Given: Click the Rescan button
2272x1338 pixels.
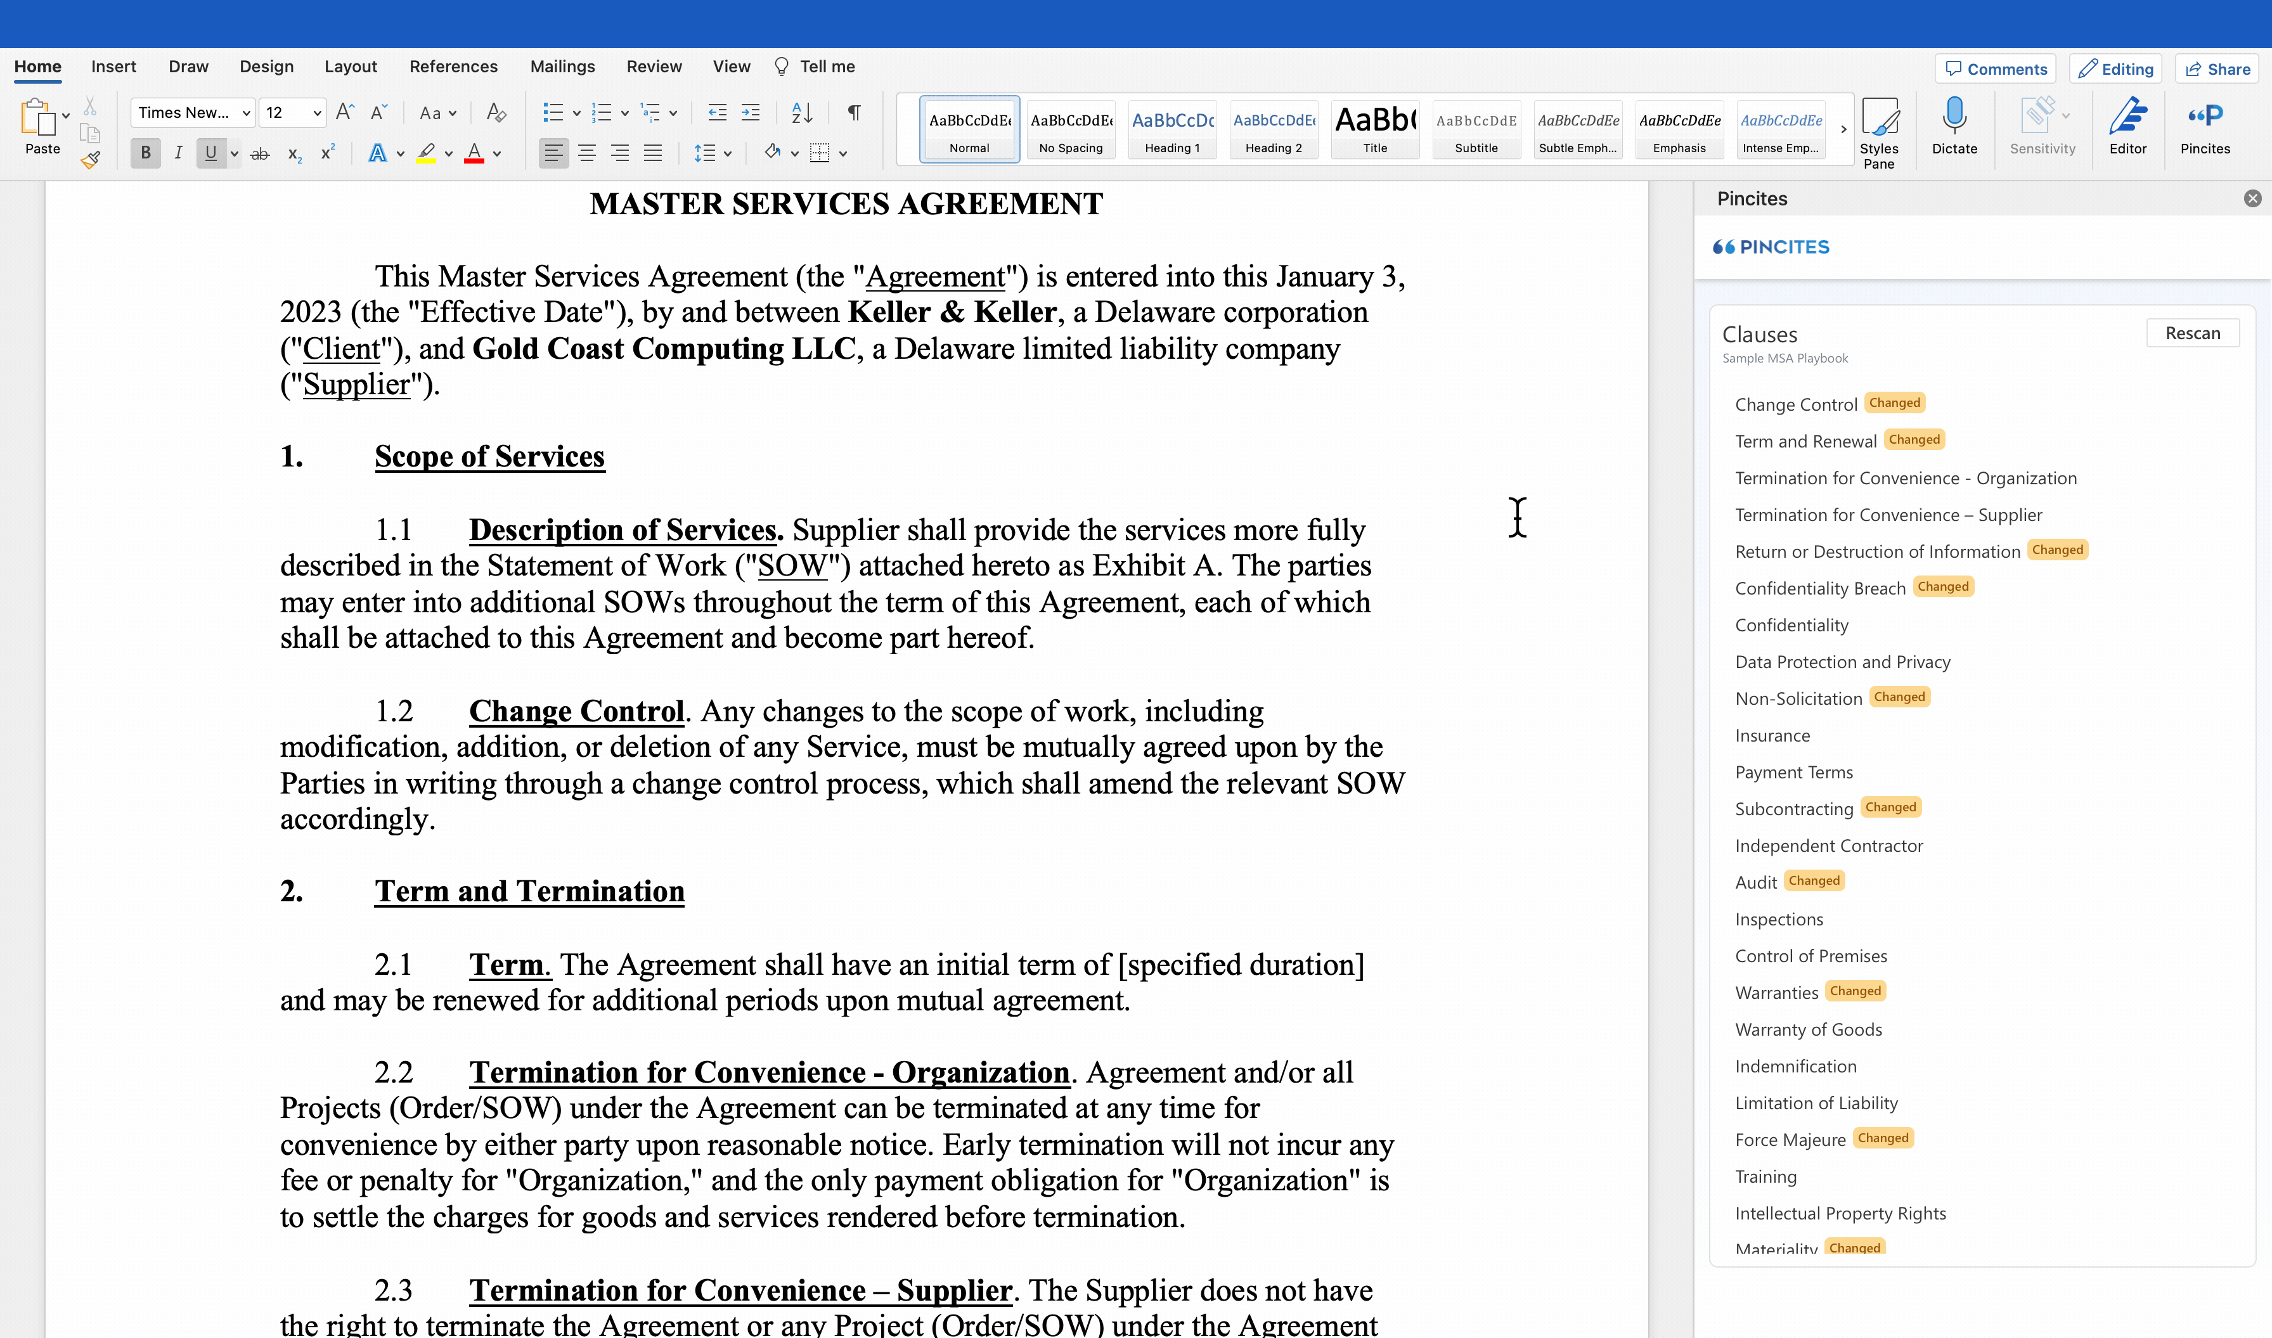Looking at the screenshot, I should pos(2191,333).
